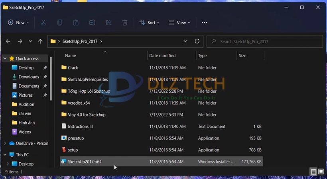Image resolution: width=327 pixels, height=179 pixels.
Task: Click the Rename icon in toolbar
Action: [92, 23]
